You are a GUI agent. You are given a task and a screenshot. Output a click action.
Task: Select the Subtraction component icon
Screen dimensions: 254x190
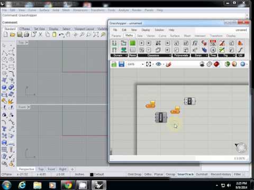(x=149, y=50)
